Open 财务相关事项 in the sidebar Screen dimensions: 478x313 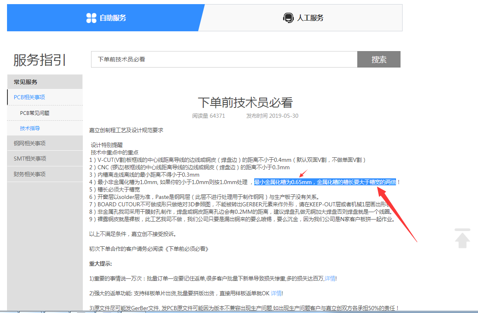click(x=29, y=174)
